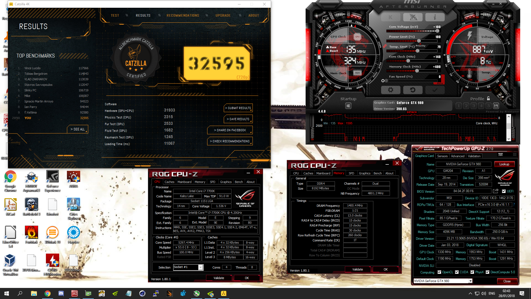Image resolution: width=531 pixels, height=299 pixels.
Task: Toggle the DirectCompute 5.0 checkbox
Action: (x=487, y=272)
